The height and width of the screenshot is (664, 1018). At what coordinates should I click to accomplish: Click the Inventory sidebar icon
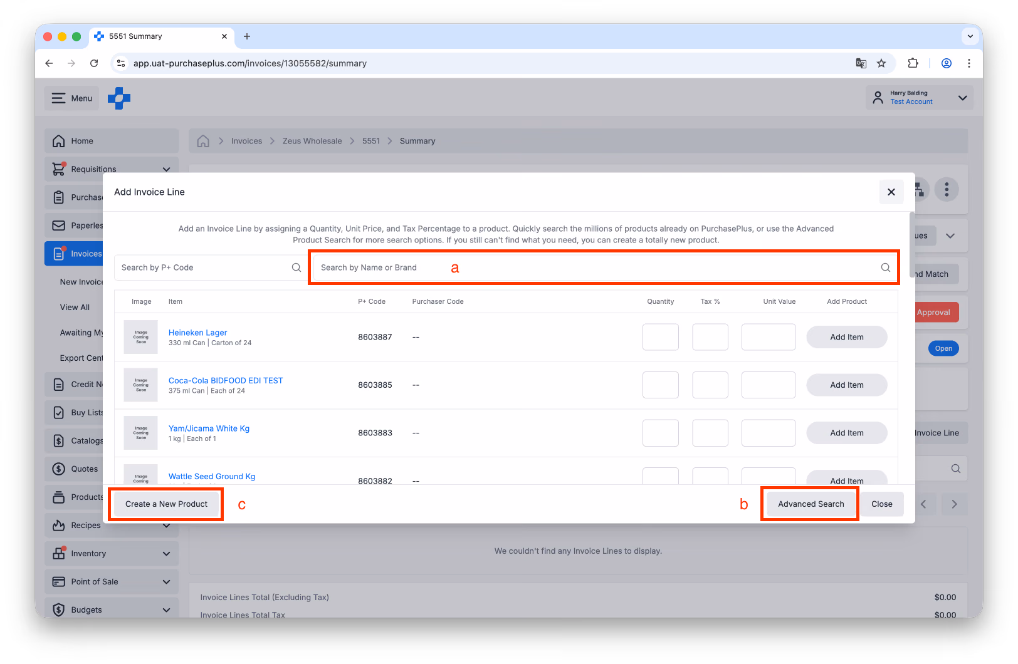[58, 553]
